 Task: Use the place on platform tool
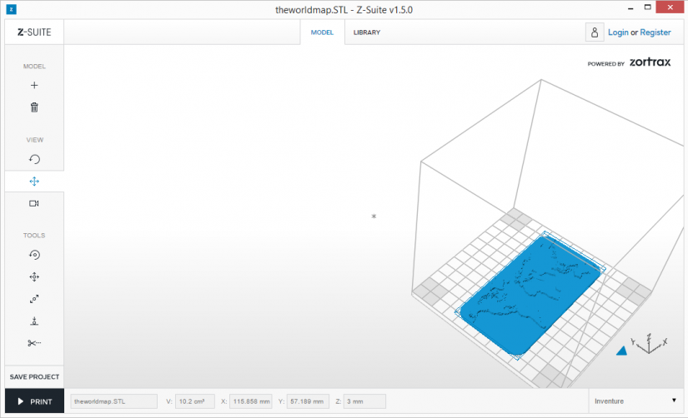[x=34, y=321]
